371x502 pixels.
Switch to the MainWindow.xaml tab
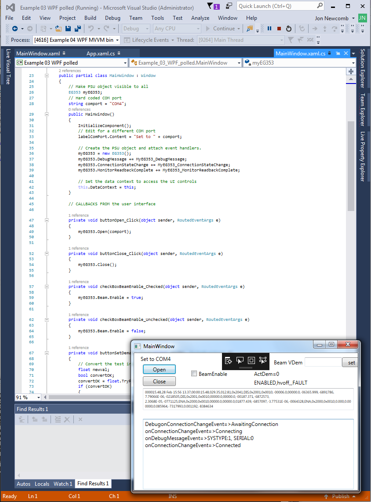pyautogui.click(x=38, y=54)
